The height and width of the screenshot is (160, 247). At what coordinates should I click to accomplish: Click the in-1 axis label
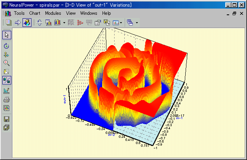tap(179, 118)
